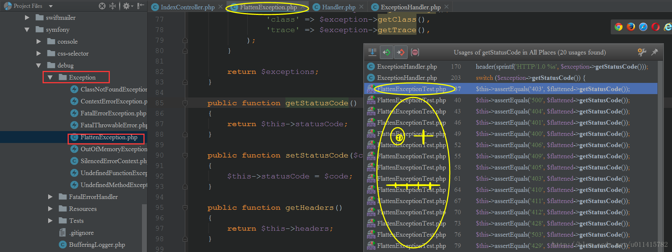
Task: Open FlattenExceptionTest usage asserting '409'
Action: [x=511, y=156]
